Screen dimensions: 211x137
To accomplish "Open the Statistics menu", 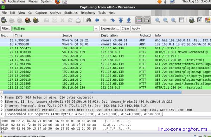I will click(x=71, y=13).
